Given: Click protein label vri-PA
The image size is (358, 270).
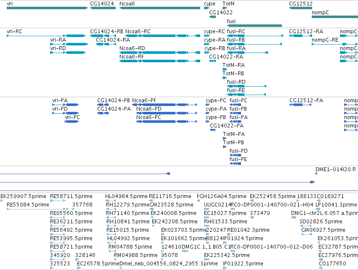Looking at the screenshot, I should pyautogui.click(x=60, y=101).
